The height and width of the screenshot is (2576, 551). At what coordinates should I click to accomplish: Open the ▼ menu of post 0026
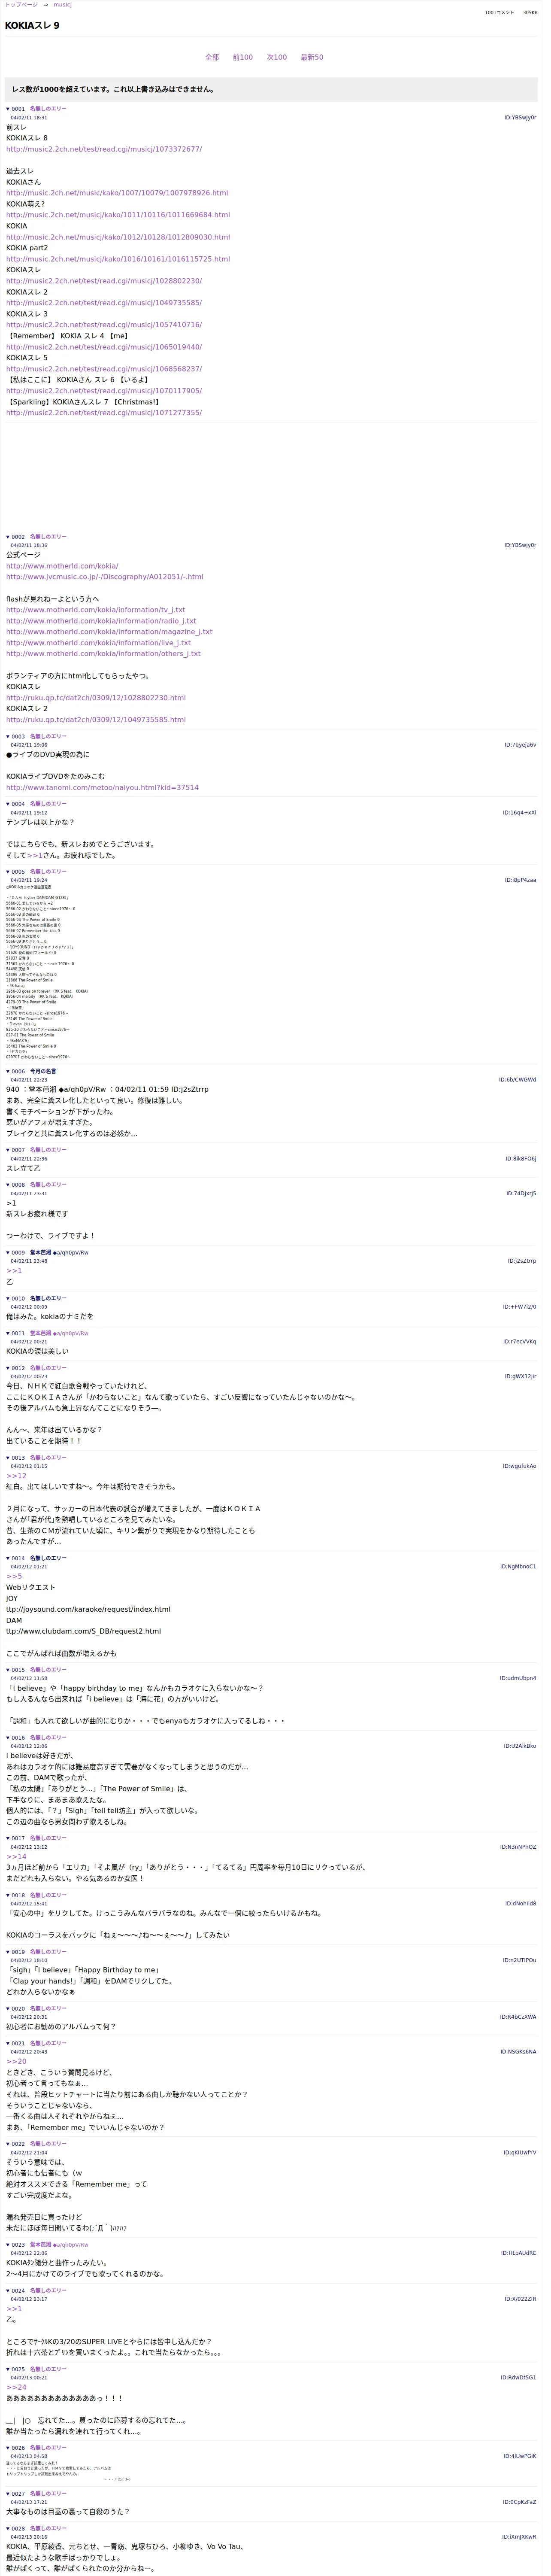(8, 2448)
